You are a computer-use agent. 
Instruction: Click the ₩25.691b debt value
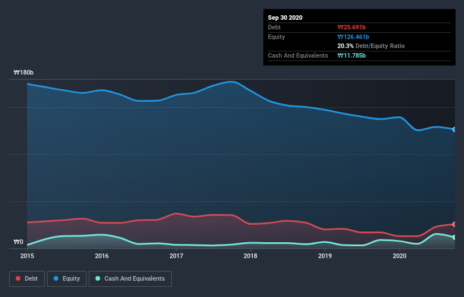pos(352,27)
